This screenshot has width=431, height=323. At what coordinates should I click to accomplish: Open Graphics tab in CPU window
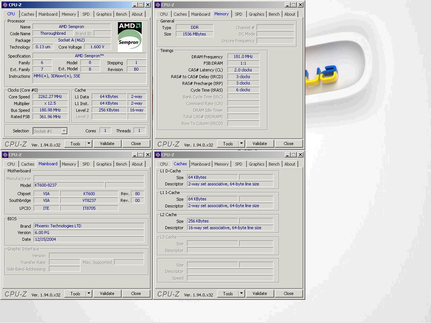tap(104, 14)
